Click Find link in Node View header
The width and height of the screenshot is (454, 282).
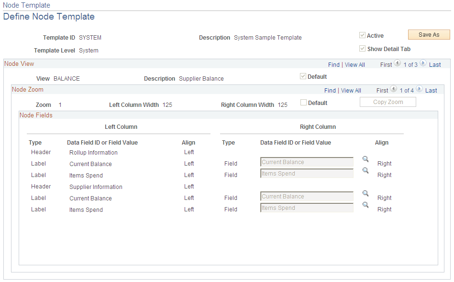[x=334, y=65]
